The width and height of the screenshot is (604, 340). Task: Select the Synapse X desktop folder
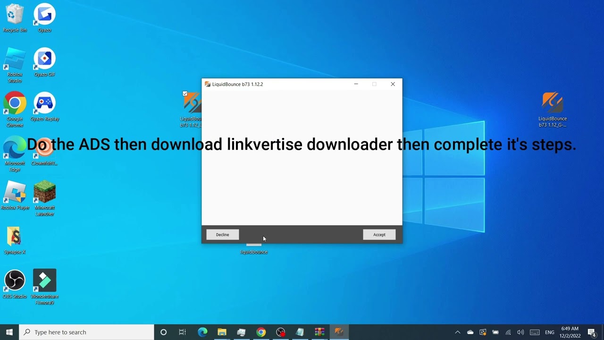pyautogui.click(x=15, y=240)
